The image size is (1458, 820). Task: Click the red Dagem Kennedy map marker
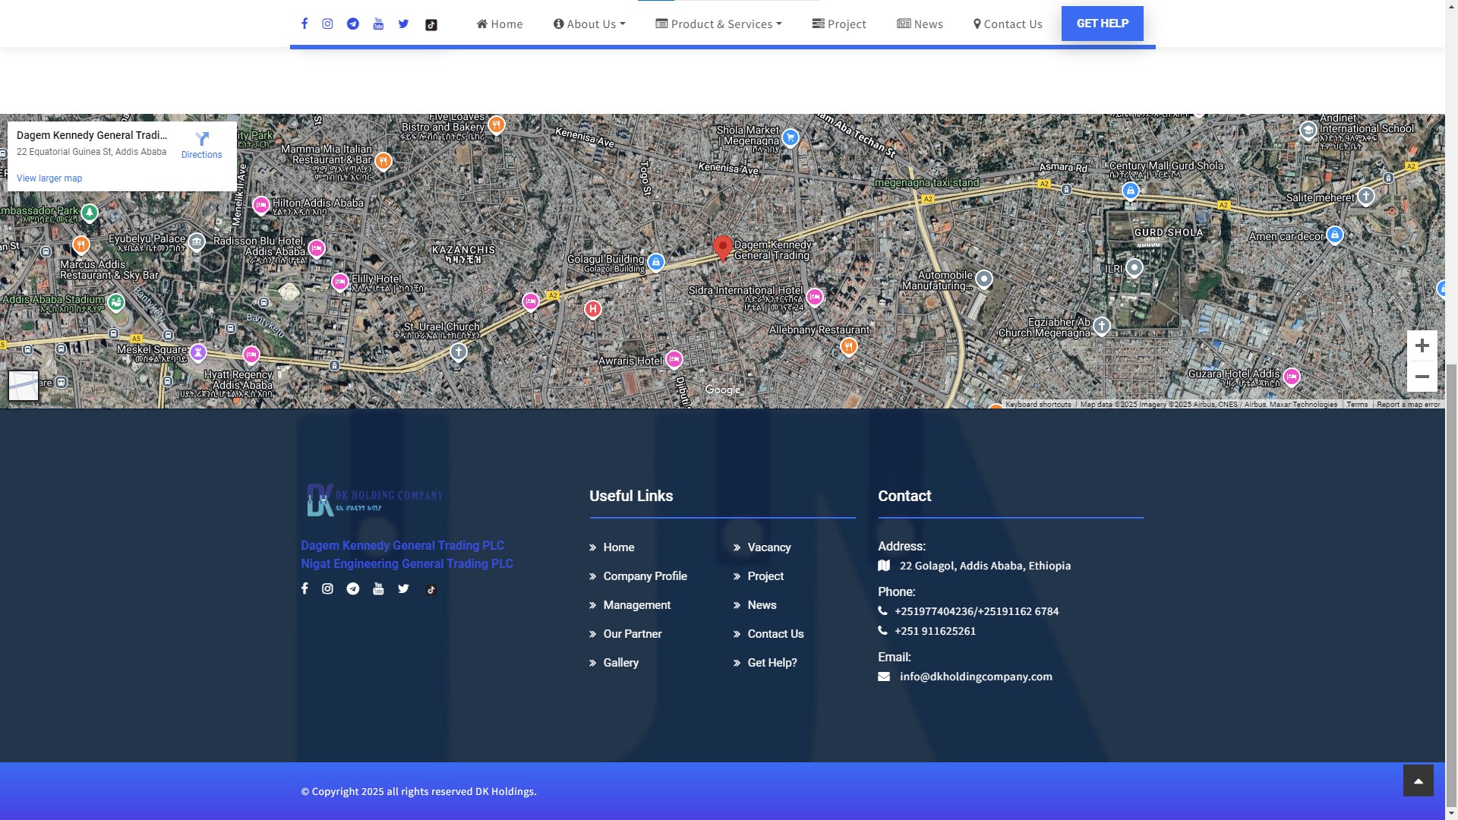pyautogui.click(x=722, y=248)
